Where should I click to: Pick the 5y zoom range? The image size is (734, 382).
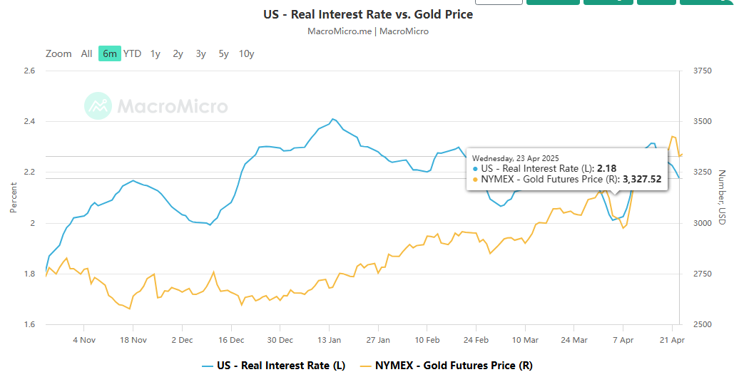pos(224,53)
